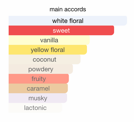Click the 'vanilla' label text
The image size is (134, 122).
pyautogui.click(x=49, y=40)
